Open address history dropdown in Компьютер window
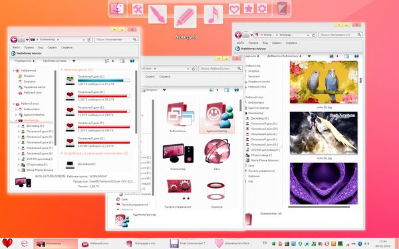This screenshot has width=399, height=249. 83,40
